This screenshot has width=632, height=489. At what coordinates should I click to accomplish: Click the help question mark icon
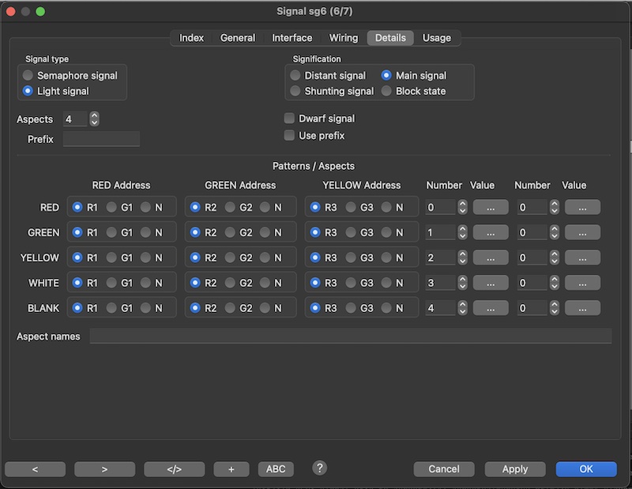pos(319,468)
